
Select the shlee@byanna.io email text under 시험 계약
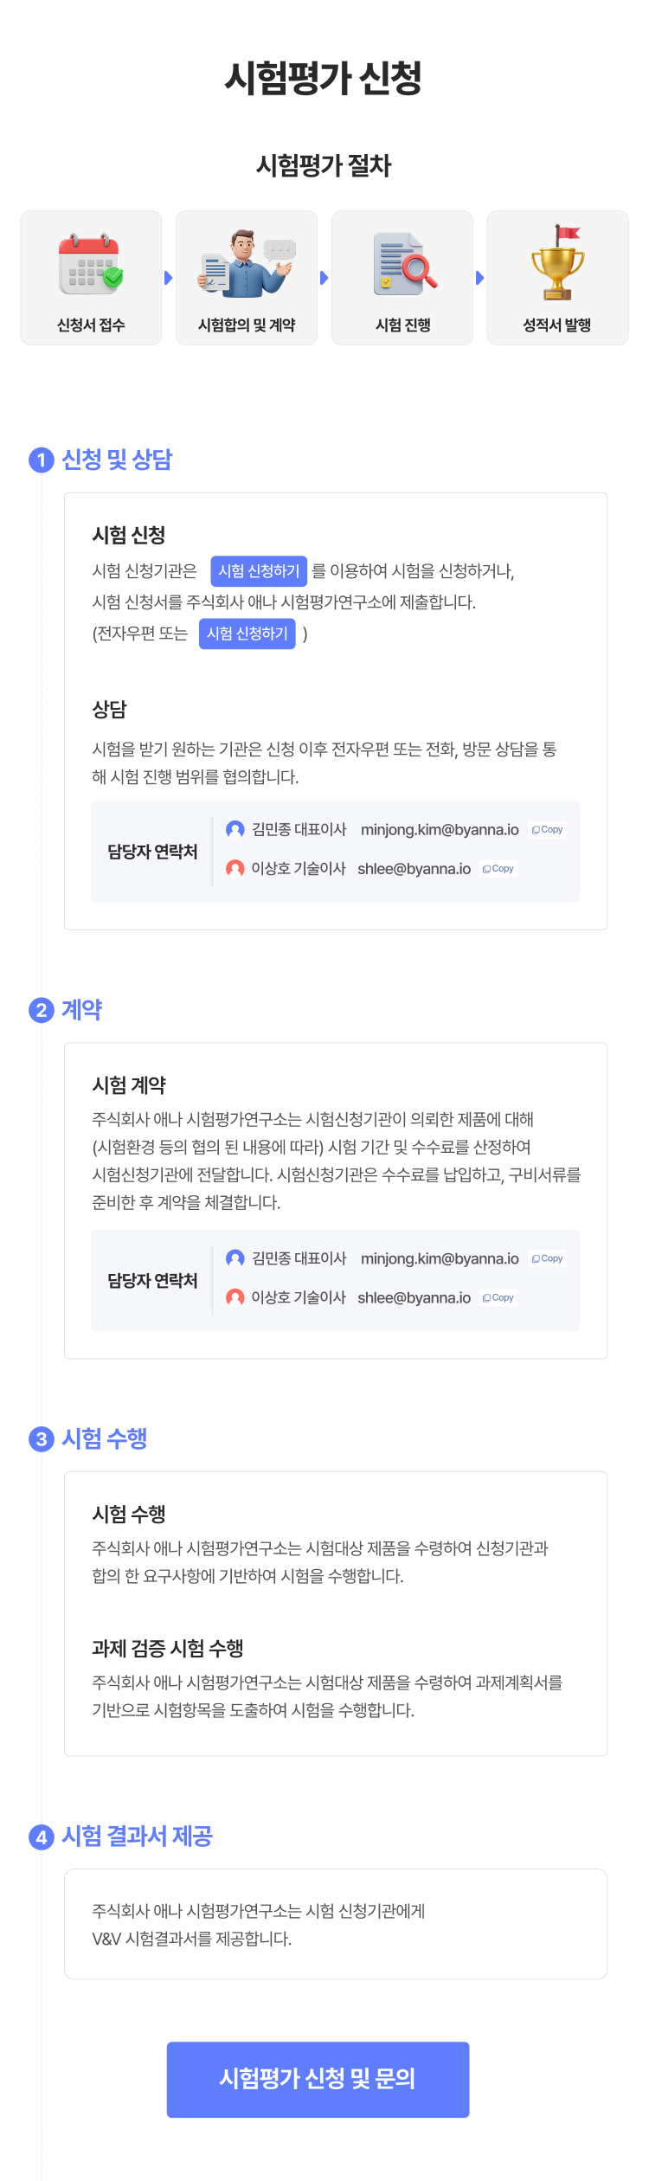414,1297
